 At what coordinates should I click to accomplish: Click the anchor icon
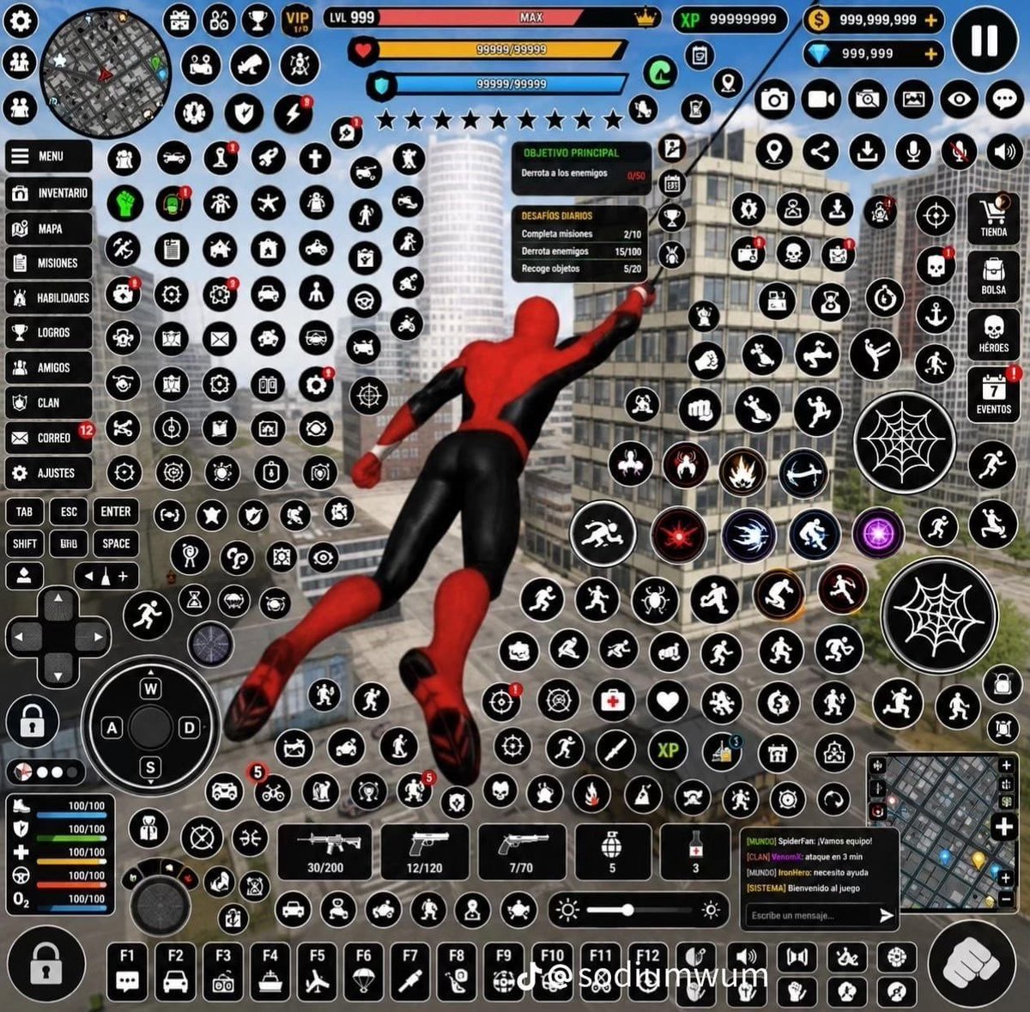pos(936,315)
